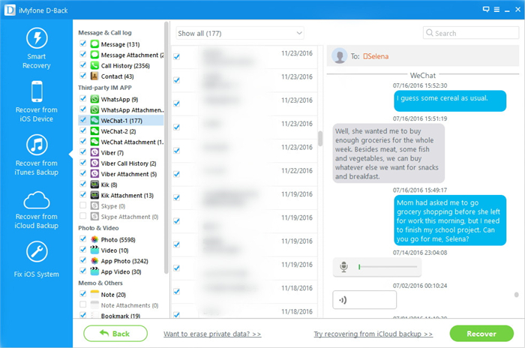The width and height of the screenshot is (525, 348).
Task: Uncheck the conversation row dated 11/22/2016
Action: click(x=177, y=174)
